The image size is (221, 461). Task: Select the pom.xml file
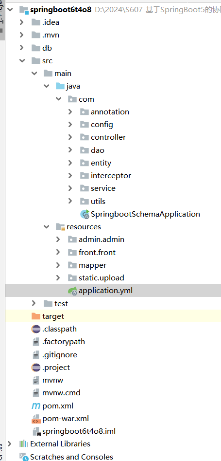click(58, 406)
